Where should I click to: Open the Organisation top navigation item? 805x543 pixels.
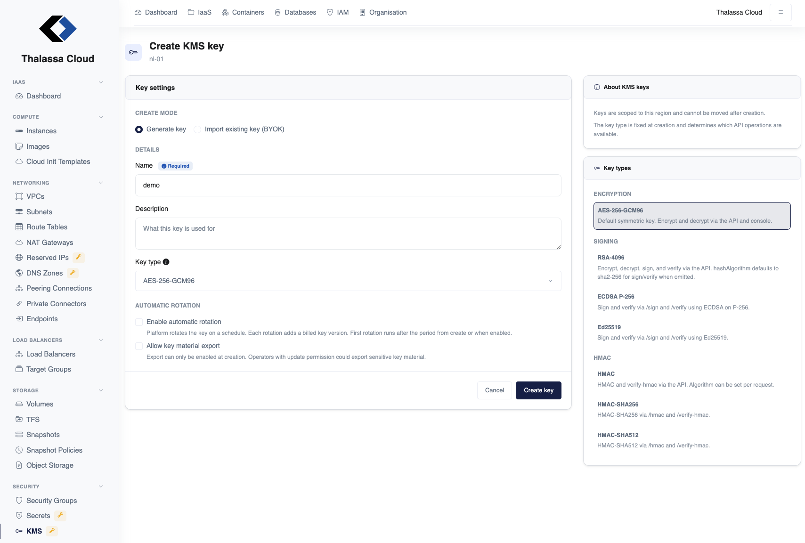click(x=383, y=12)
